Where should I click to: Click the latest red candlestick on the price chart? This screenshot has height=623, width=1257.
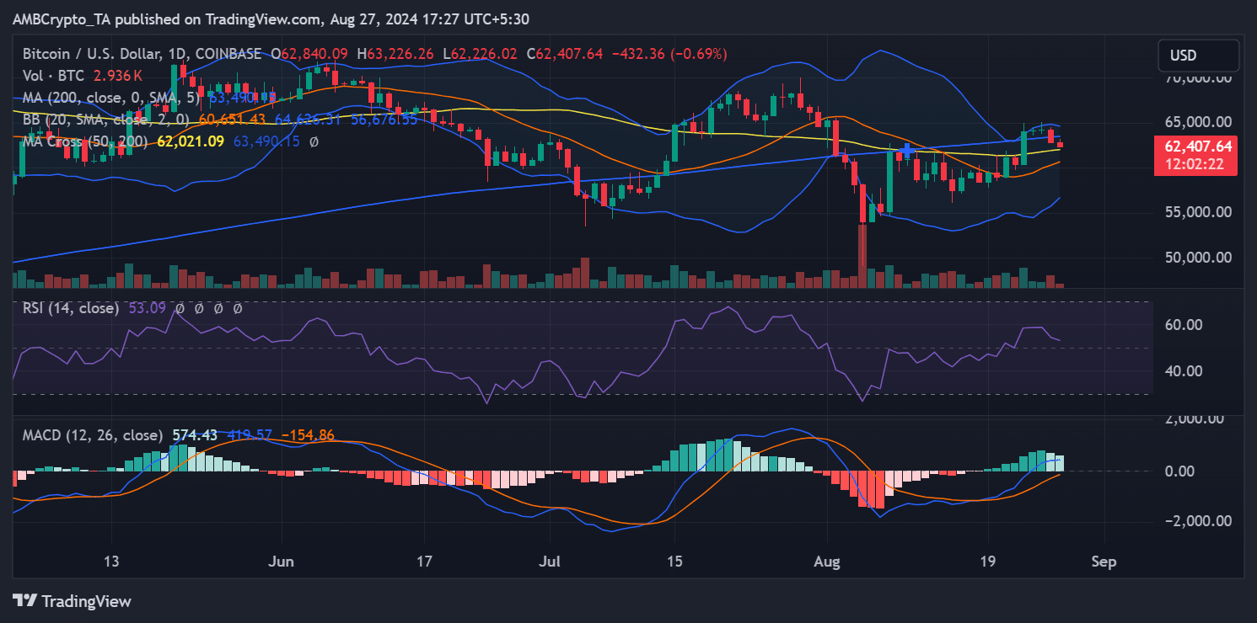[1060, 146]
